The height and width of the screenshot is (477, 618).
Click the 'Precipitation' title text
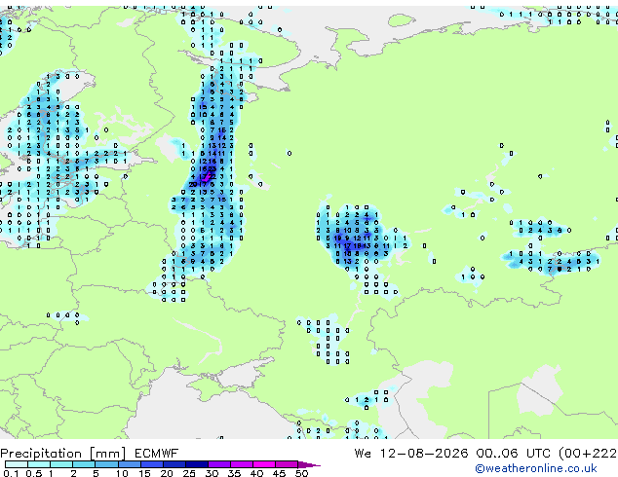[41, 454]
